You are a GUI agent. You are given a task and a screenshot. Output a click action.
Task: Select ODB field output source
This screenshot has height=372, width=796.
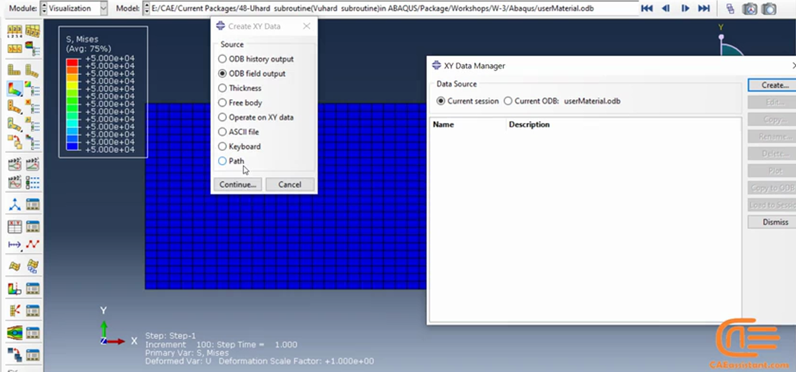coord(252,73)
